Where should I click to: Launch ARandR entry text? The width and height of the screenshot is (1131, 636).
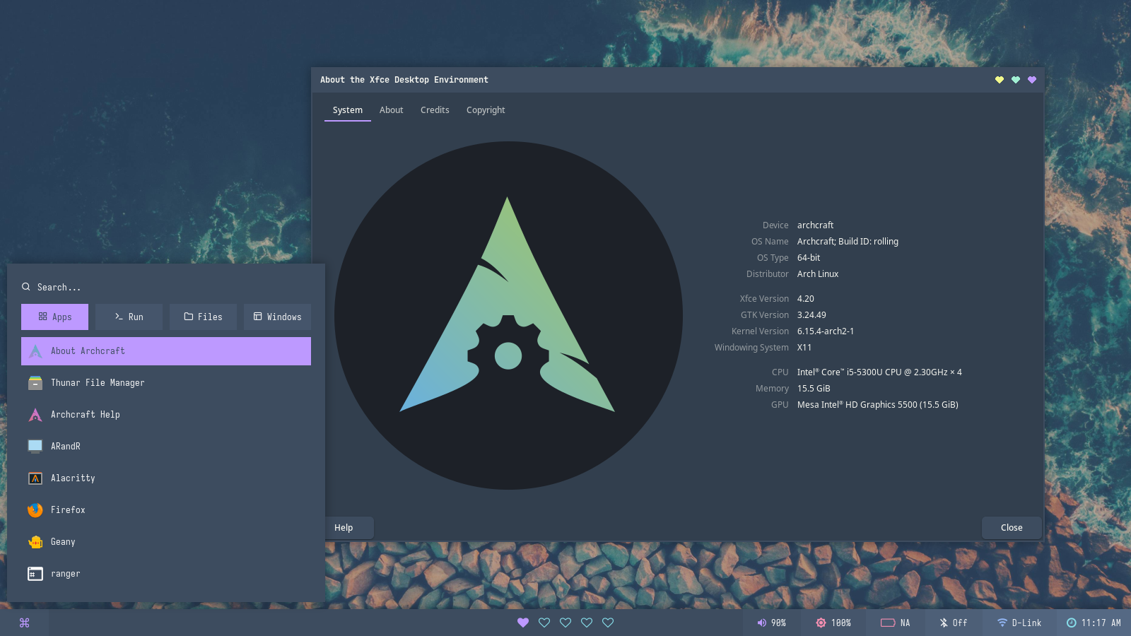(x=66, y=447)
